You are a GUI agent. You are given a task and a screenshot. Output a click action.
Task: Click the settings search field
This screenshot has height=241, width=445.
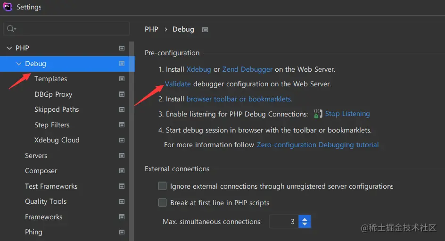(66, 29)
